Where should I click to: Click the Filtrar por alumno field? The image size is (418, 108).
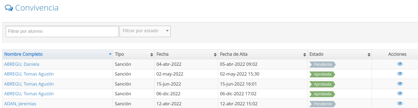pyautogui.click(x=62, y=31)
